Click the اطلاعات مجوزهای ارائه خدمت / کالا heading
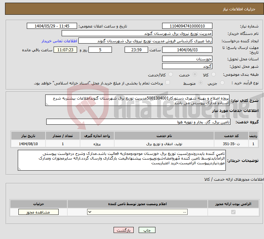This screenshot has height=239, width=264. tap(234, 179)
